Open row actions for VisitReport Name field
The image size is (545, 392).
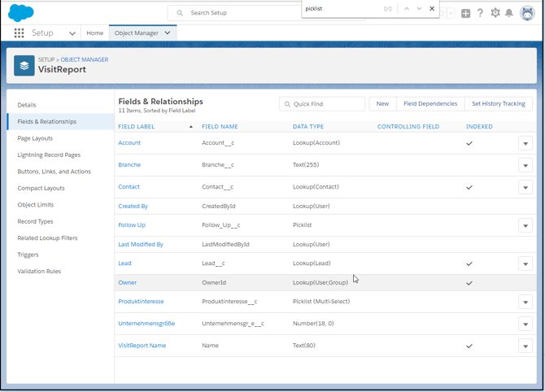pos(525,346)
